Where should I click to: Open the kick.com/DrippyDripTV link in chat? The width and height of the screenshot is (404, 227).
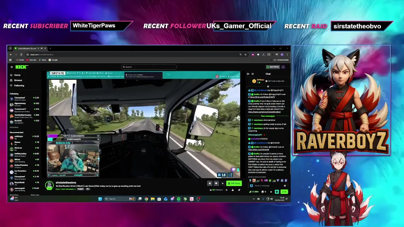click(x=263, y=97)
